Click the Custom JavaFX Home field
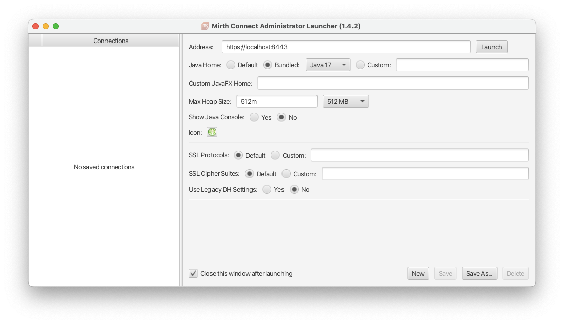This screenshot has width=564, height=324. click(x=393, y=83)
